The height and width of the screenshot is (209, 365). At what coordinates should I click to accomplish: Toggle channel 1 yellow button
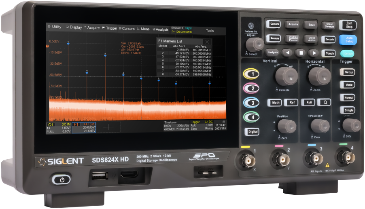(251, 74)
